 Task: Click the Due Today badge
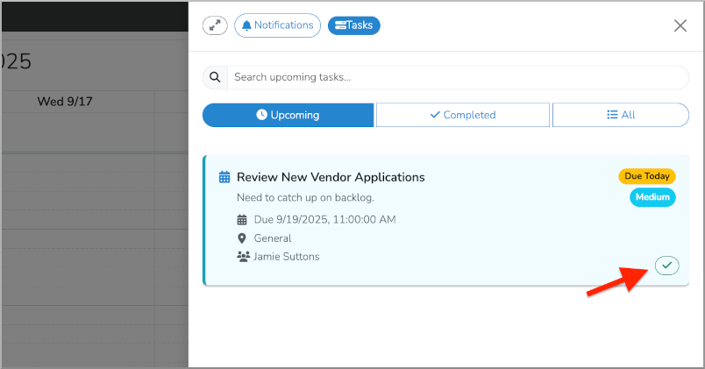coord(646,176)
